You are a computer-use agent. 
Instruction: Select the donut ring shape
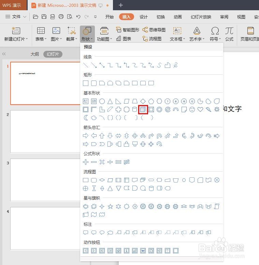click(159, 109)
